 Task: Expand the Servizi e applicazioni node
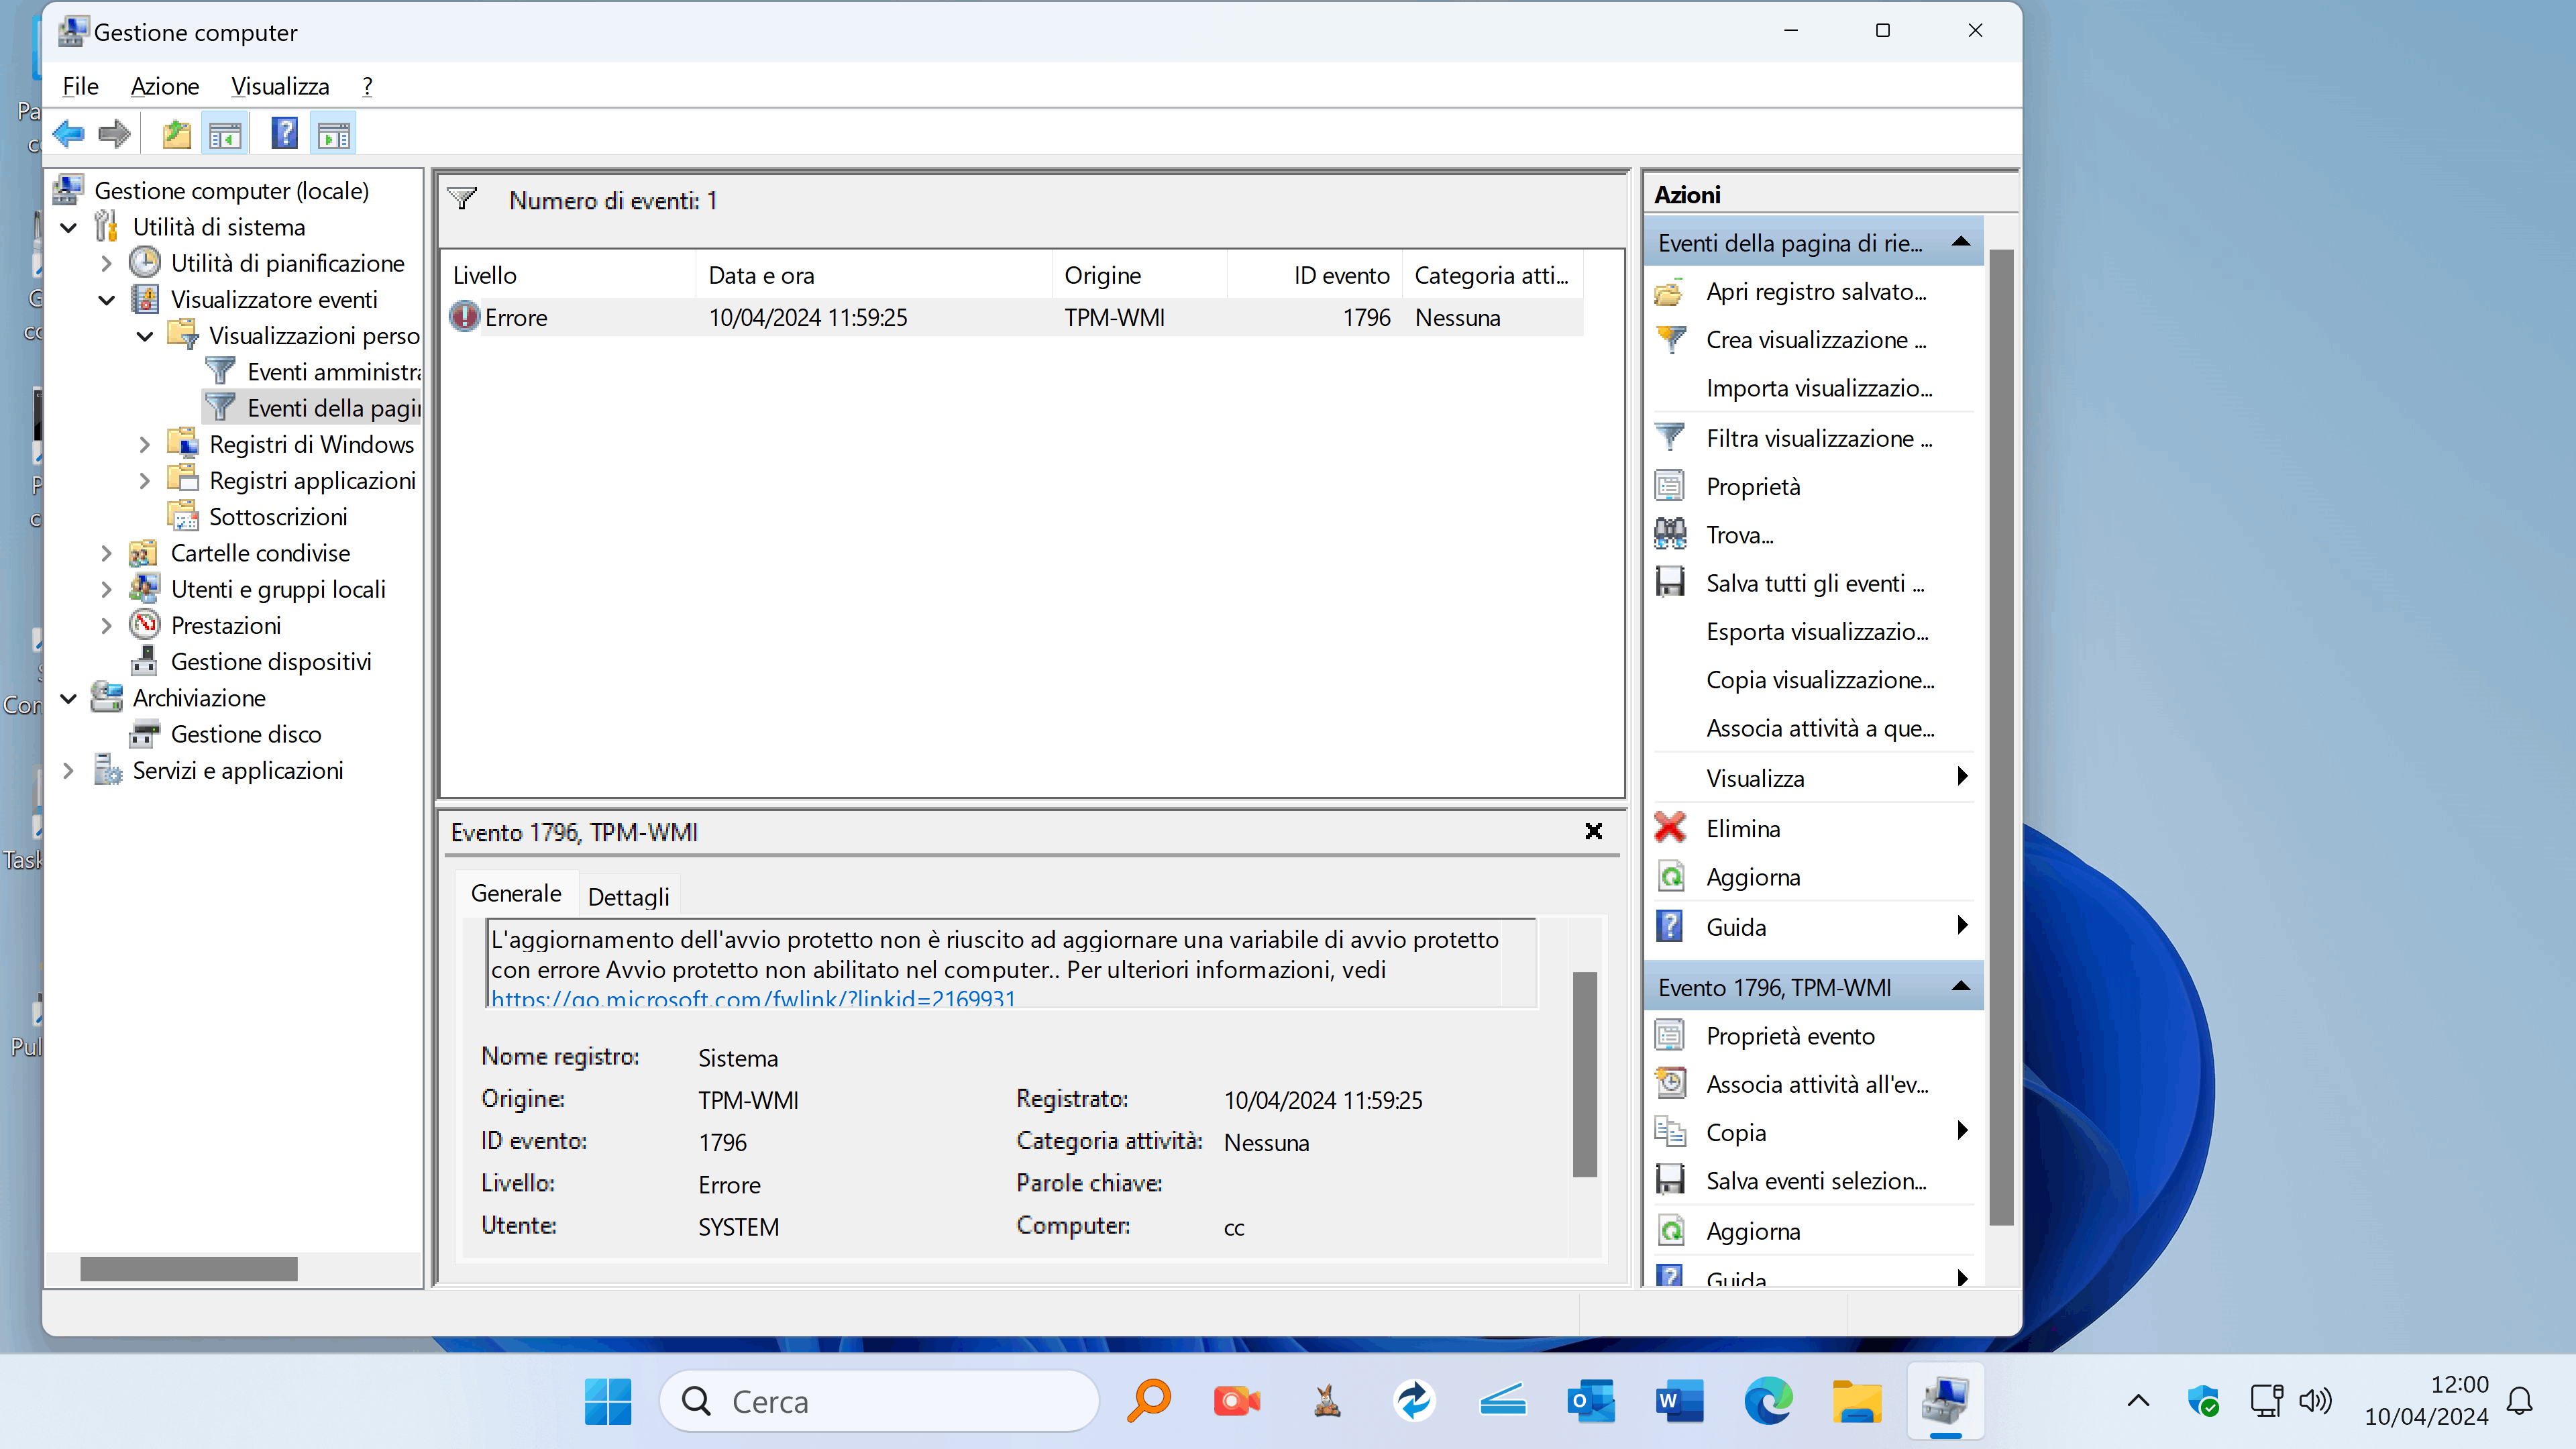click(x=68, y=770)
